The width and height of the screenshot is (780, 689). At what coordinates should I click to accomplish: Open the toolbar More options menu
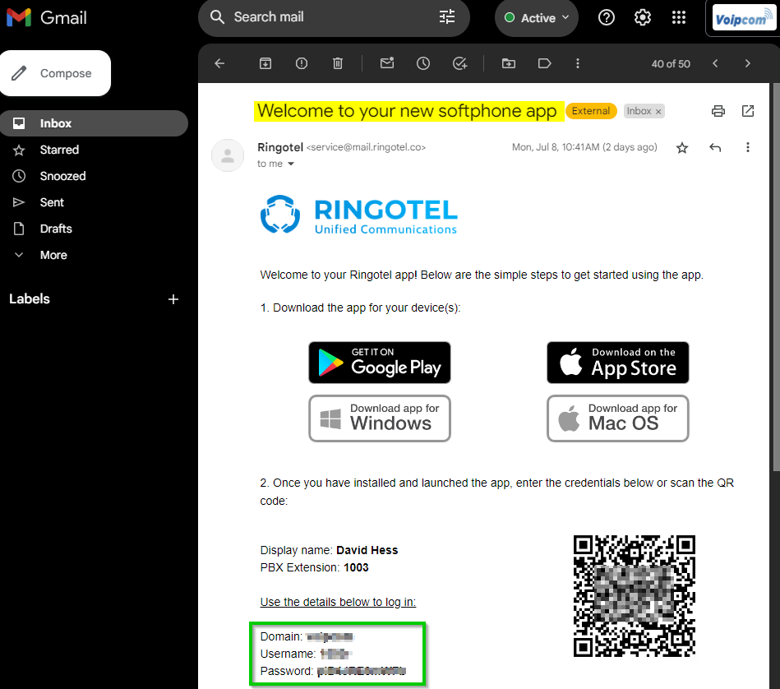(x=578, y=63)
